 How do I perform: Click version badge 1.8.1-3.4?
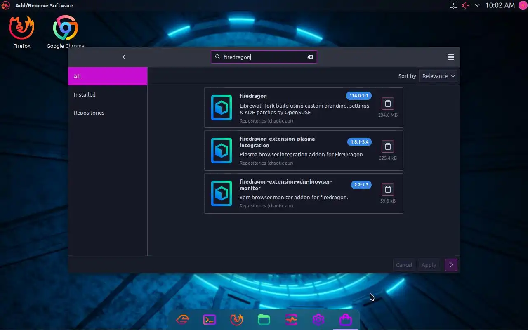tap(359, 142)
